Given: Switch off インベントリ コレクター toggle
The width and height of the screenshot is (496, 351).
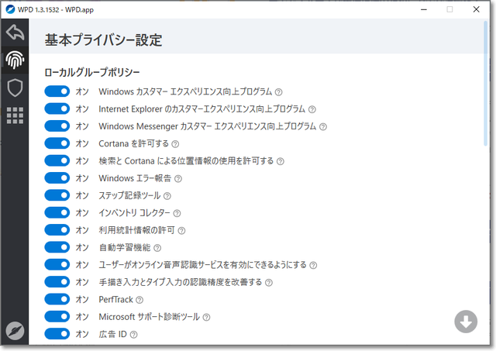Looking at the screenshot, I should click(x=57, y=212).
